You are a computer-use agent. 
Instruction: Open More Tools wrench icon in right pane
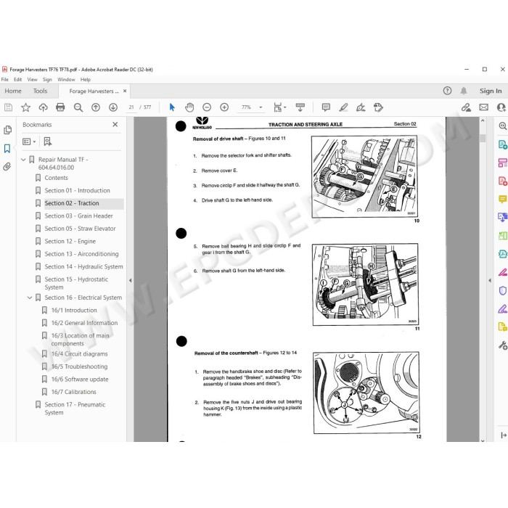point(502,345)
